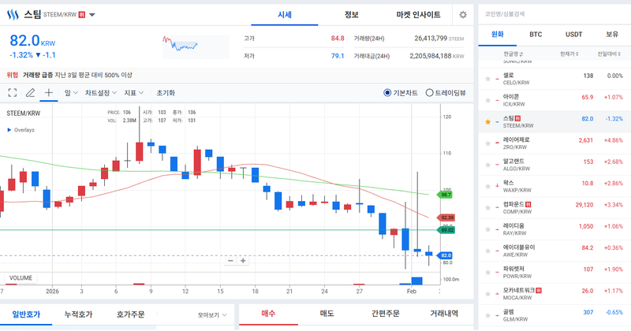The width and height of the screenshot is (631, 331).
Task: Click the chart zoom in plus button
Action: point(245,260)
